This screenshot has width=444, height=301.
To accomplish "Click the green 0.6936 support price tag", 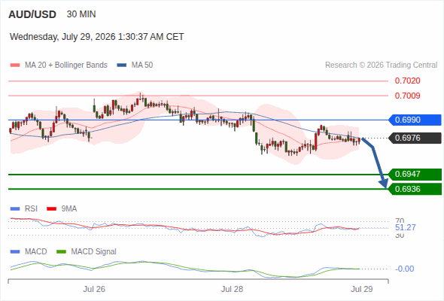I will (x=415, y=189).
